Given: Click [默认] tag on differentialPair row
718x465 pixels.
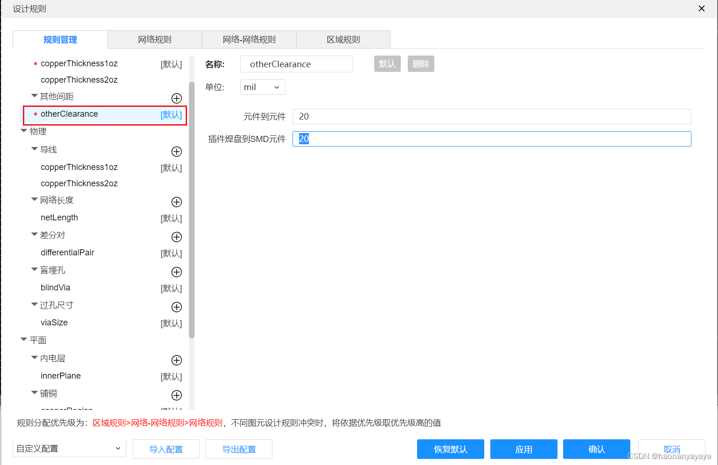Looking at the screenshot, I should [171, 254].
